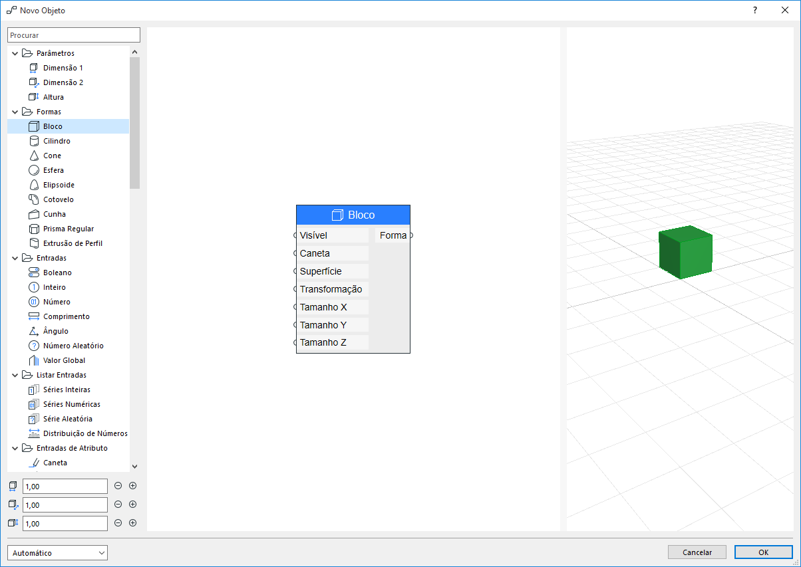
Task: Click the Altura value field
Action: [65, 524]
